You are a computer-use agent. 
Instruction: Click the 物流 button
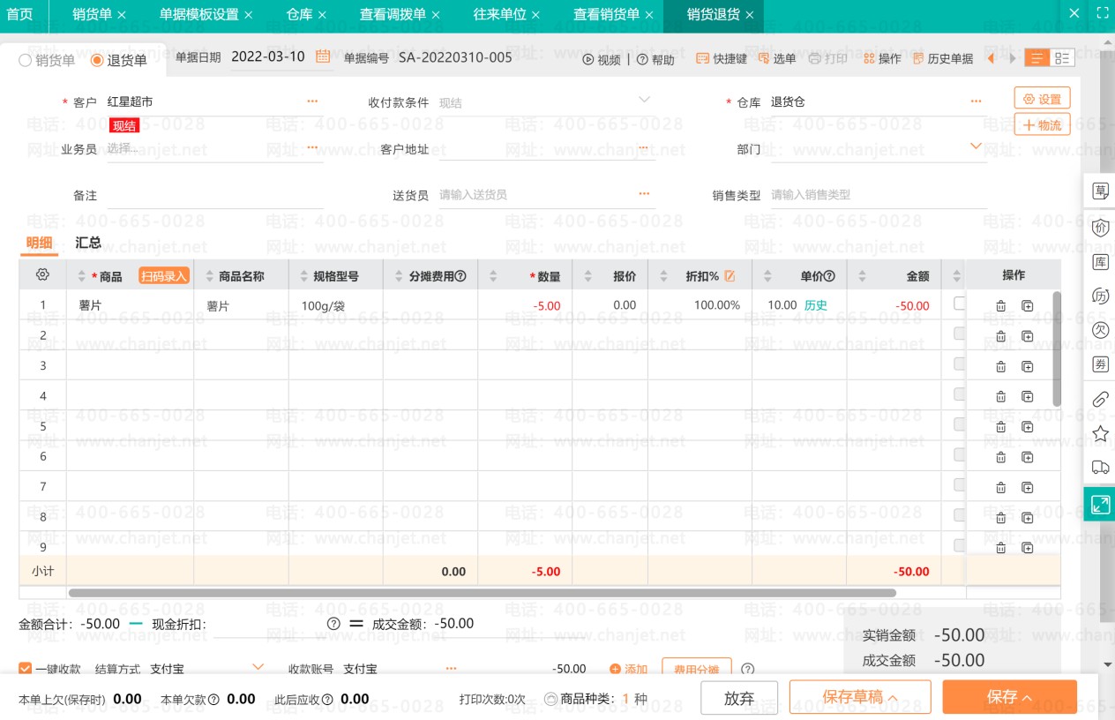tap(1042, 124)
